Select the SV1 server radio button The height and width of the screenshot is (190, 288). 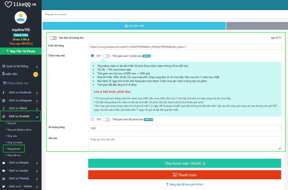coord(93,56)
